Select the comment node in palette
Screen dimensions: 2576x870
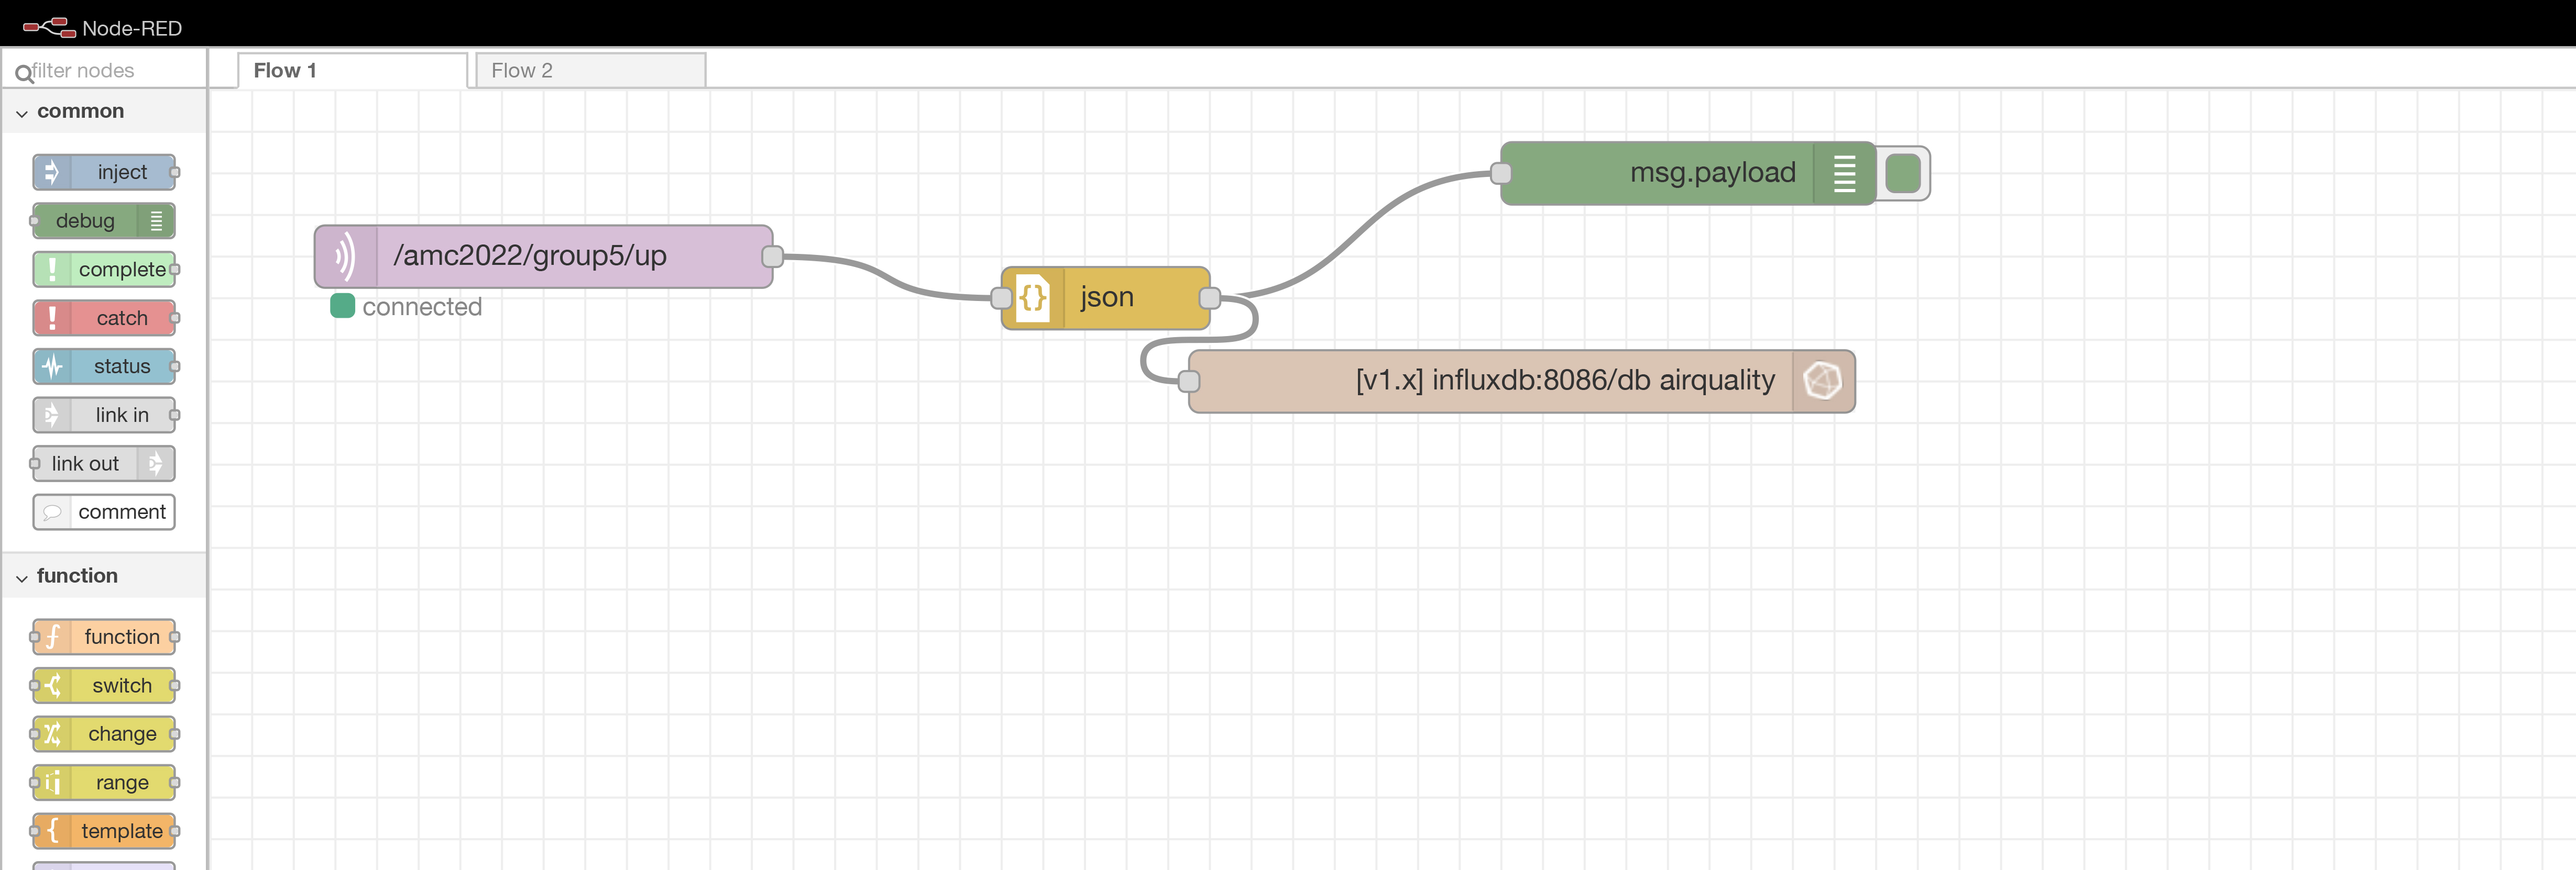[x=104, y=512]
